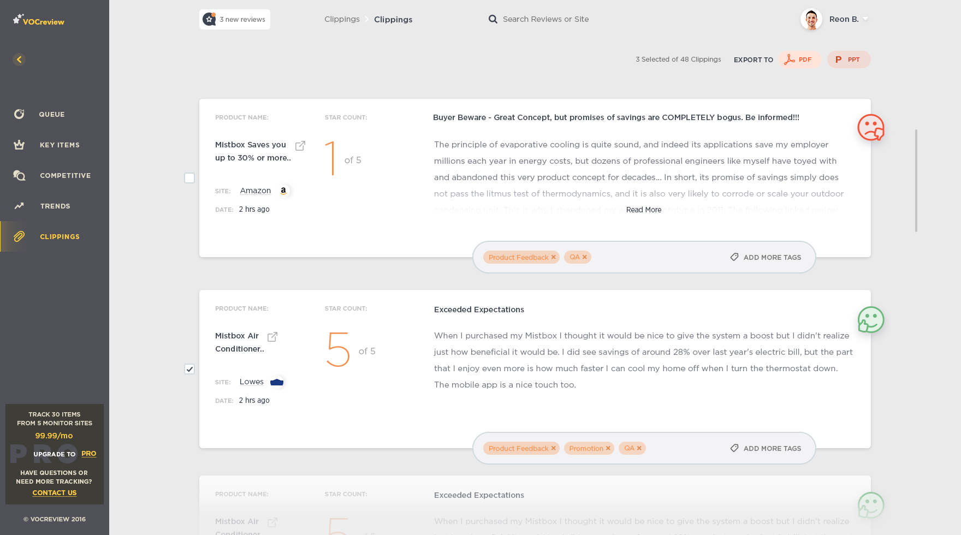Click the Competitive chat-search icon

(x=19, y=175)
